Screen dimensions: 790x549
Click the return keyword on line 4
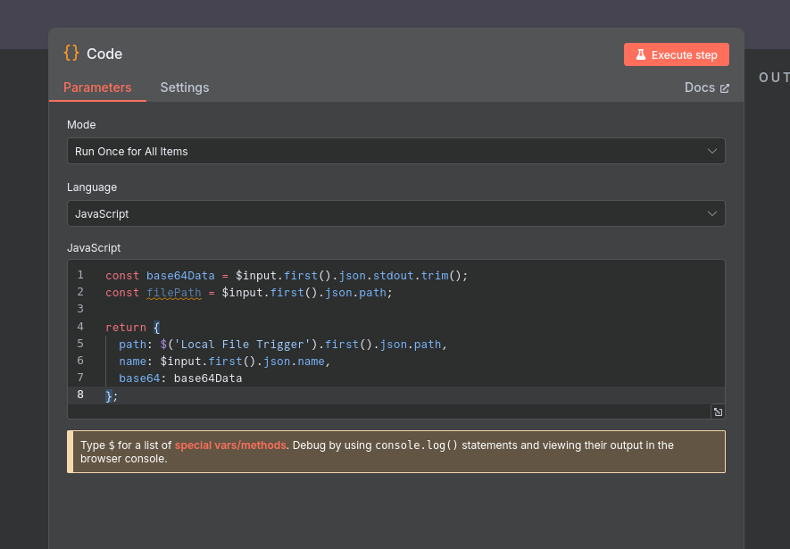[126, 328]
